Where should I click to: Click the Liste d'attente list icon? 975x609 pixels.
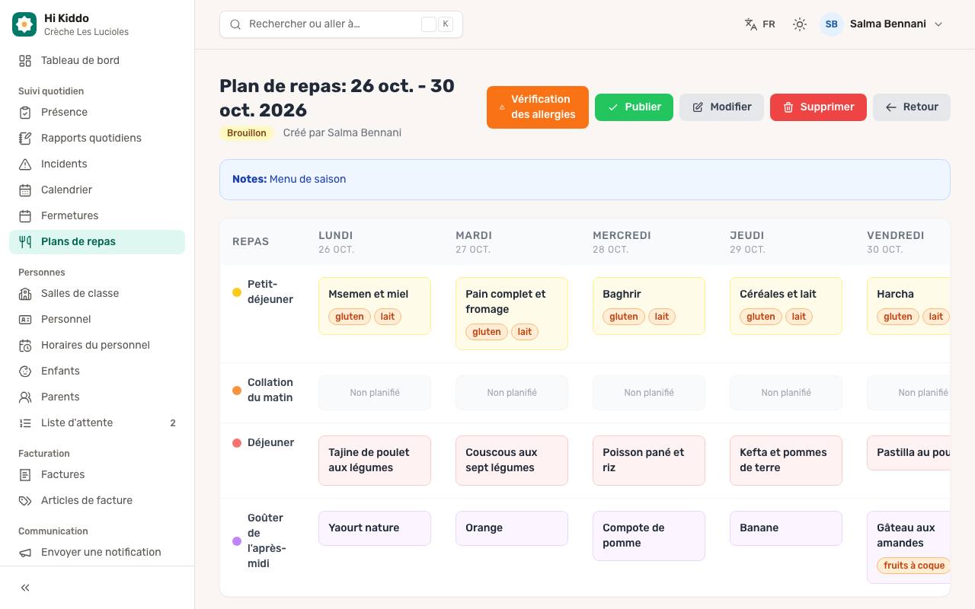coord(25,423)
